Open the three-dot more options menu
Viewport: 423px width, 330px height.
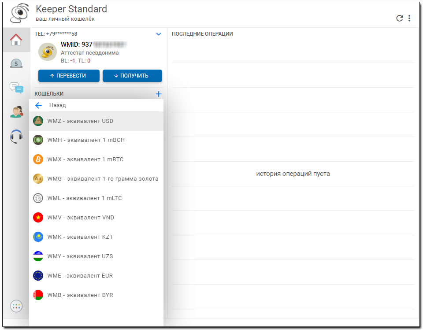coord(409,18)
